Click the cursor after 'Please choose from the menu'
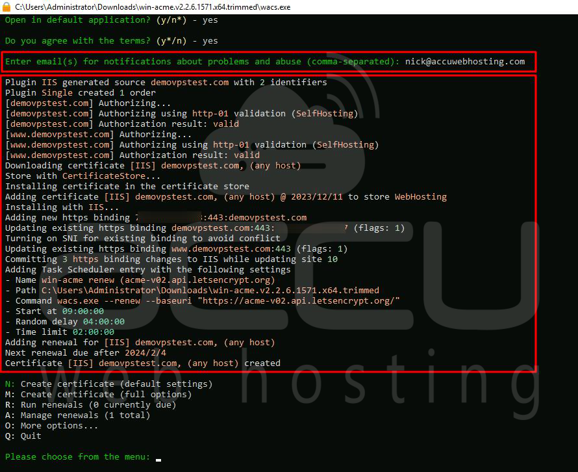Screen dimensions: 578x472 point(158,458)
